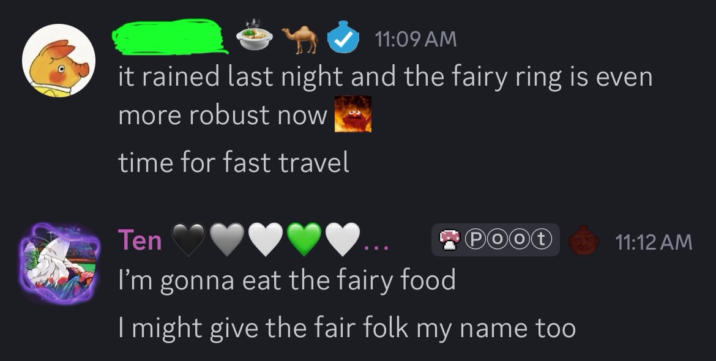This screenshot has width=716, height=361.
Task: Select the message 'I'm gonna eat the fairy food'
Action: coord(287,280)
